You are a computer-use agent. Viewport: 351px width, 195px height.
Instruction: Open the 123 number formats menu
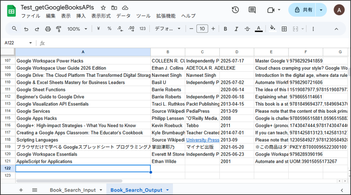[x=142, y=29]
